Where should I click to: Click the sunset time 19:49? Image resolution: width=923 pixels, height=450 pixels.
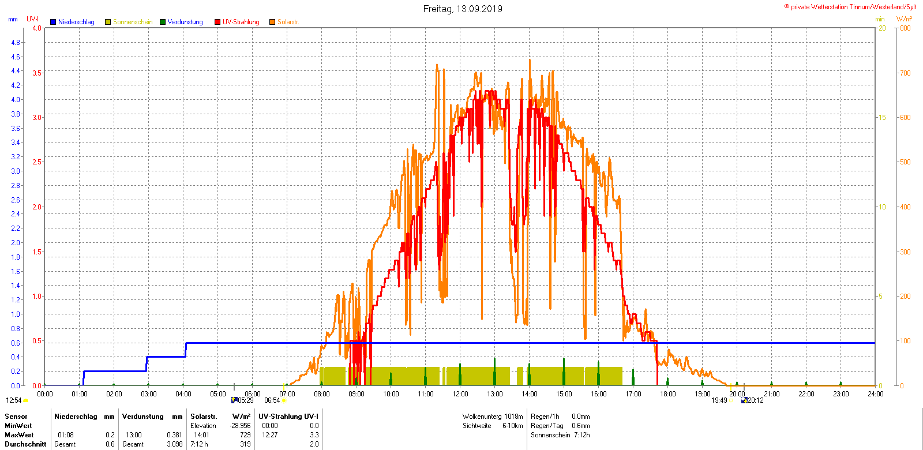pyautogui.click(x=719, y=400)
